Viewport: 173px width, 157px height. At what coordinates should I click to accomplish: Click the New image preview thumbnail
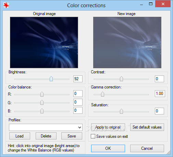click(127, 43)
